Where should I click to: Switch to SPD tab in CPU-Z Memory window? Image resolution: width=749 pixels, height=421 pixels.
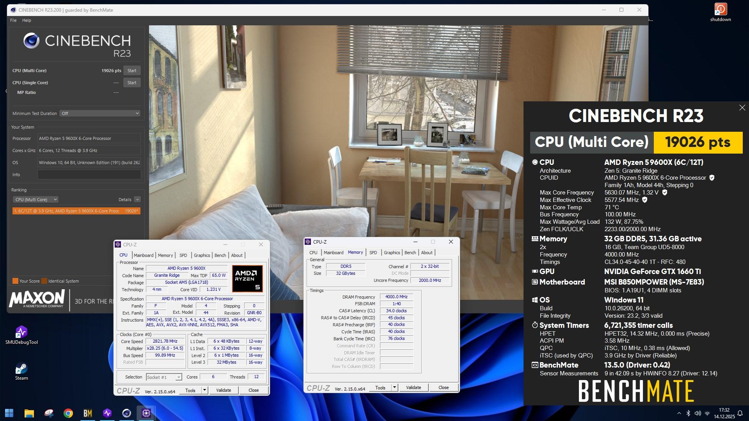point(373,253)
